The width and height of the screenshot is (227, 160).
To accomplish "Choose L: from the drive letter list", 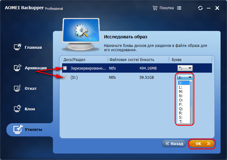I will pyautogui.click(x=184, y=87).
